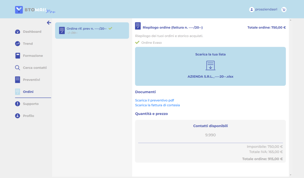This screenshot has height=178, width=304.
Task: Click the Supporto exclamation icon
Action: (x=18, y=104)
